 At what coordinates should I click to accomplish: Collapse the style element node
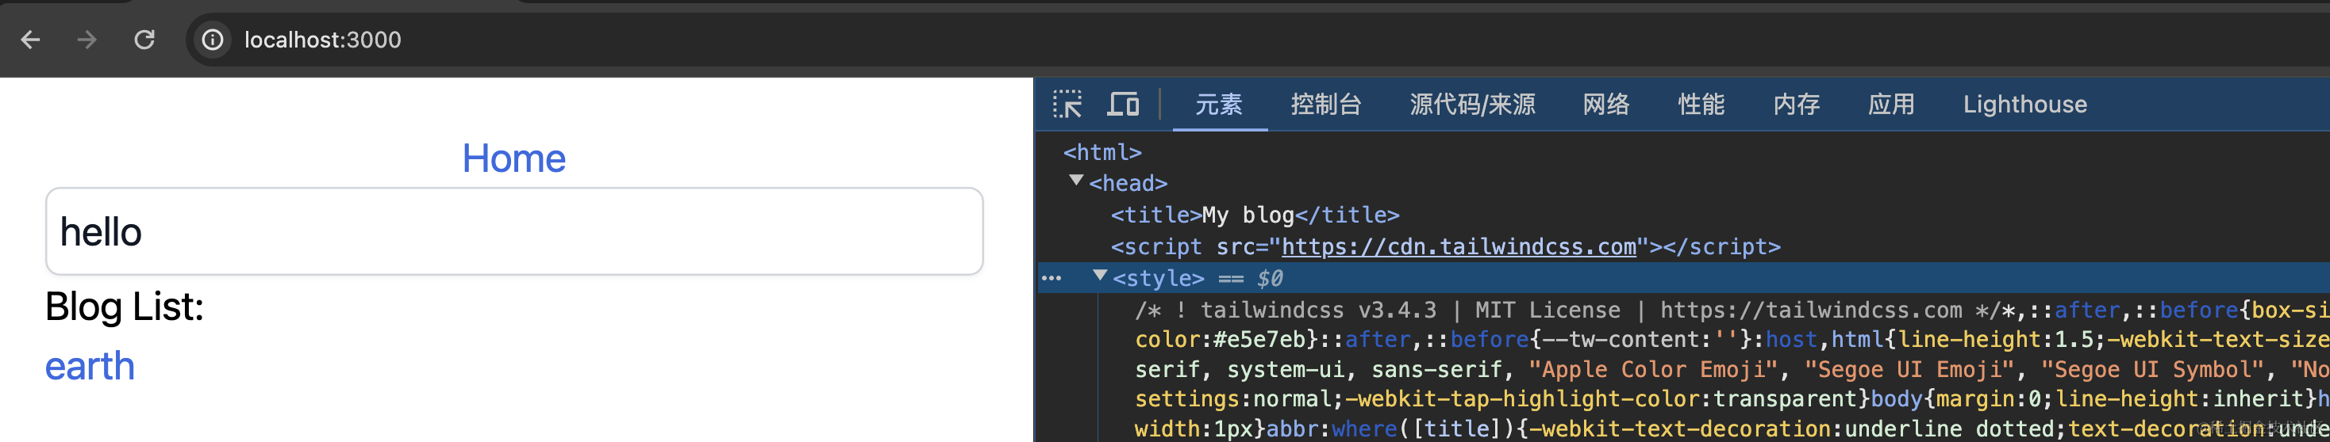coord(1100,276)
